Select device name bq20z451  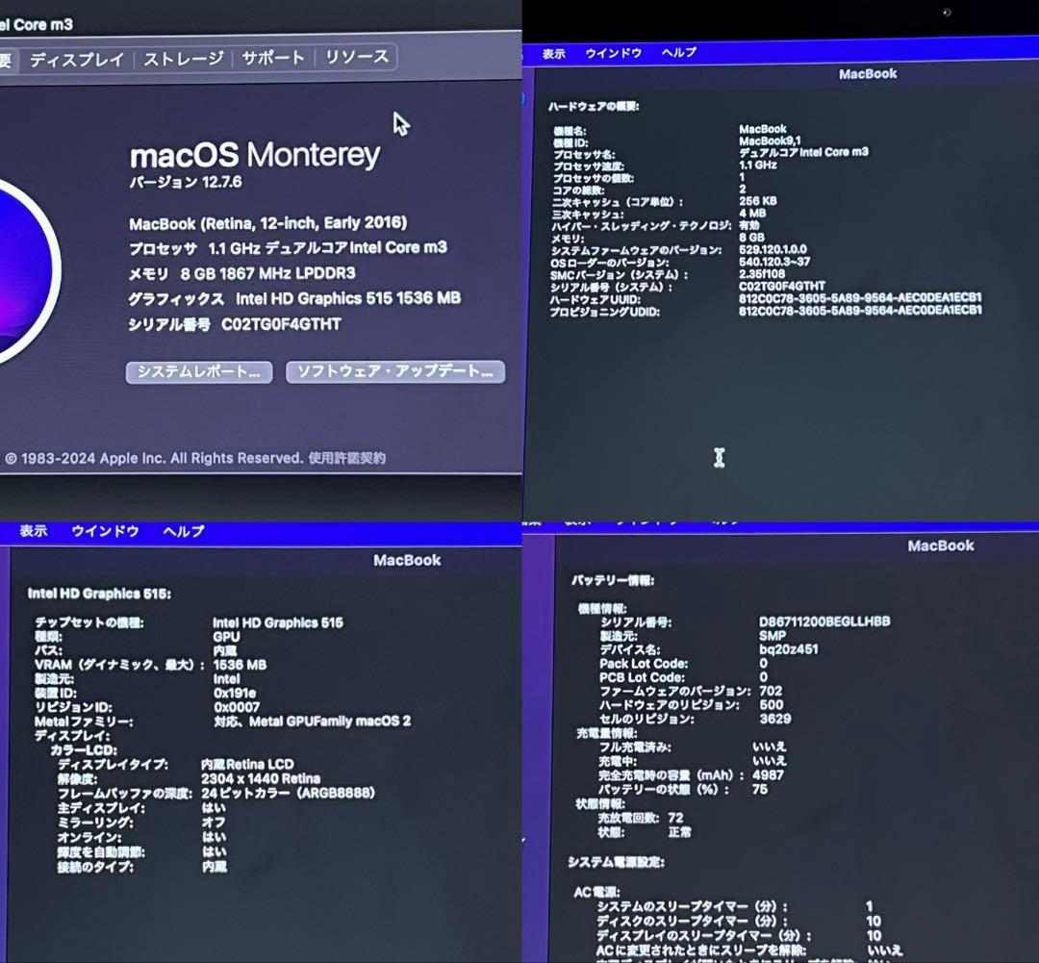coord(788,649)
